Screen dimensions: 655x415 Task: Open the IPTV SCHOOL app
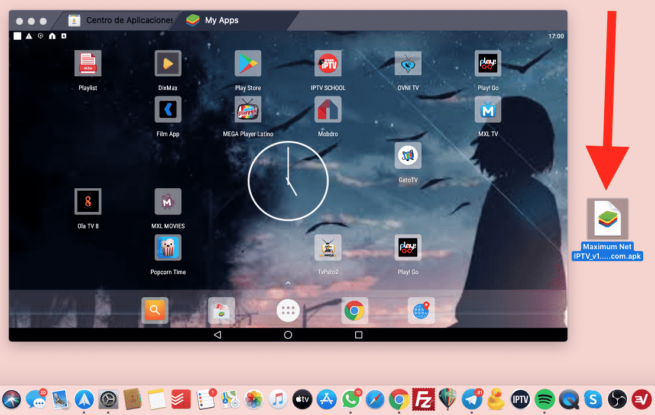coord(328,63)
